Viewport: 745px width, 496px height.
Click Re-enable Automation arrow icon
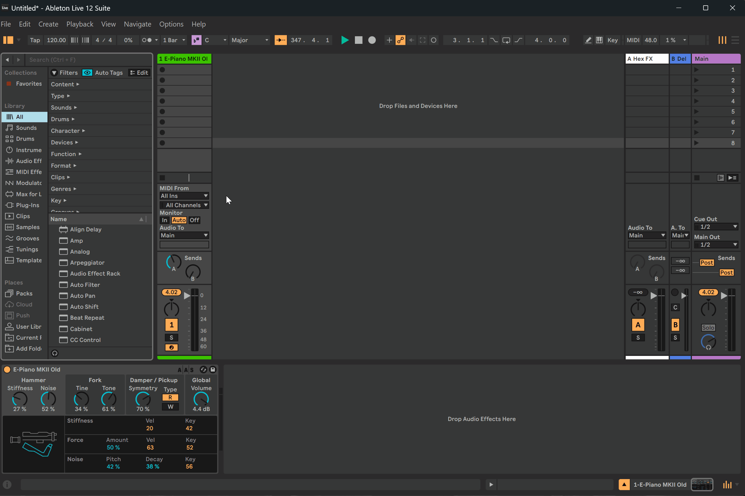coord(412,40)
